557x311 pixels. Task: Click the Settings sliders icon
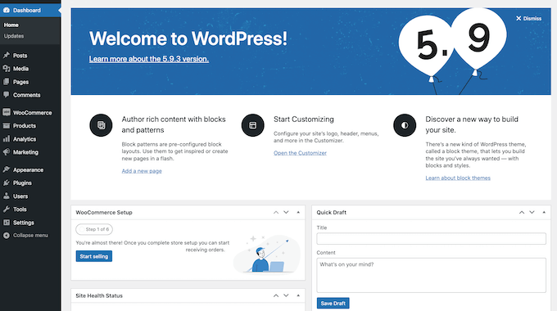(x=6, y=223)
